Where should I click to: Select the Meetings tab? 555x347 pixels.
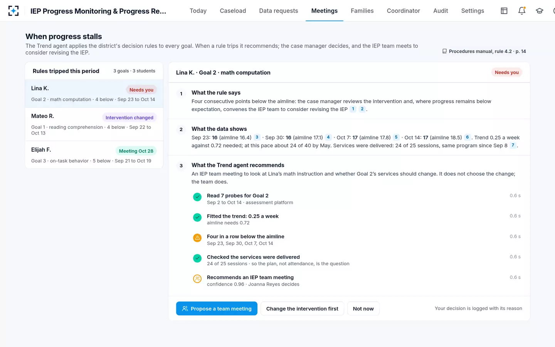click(325, 11)
